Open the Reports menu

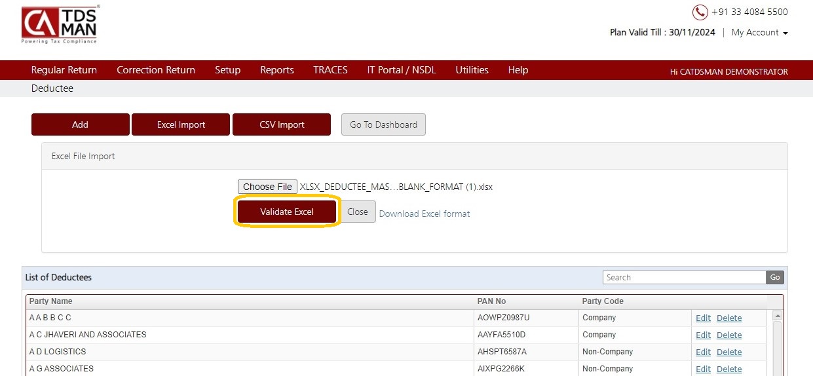click(277, 70)
